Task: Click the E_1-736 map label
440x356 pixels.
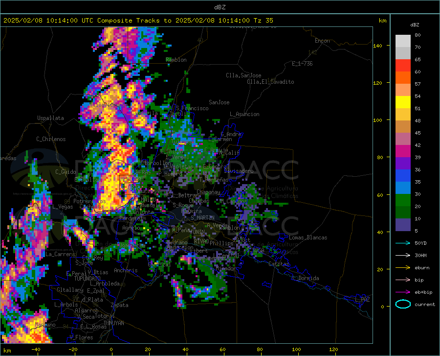Action: pos(302,64)
